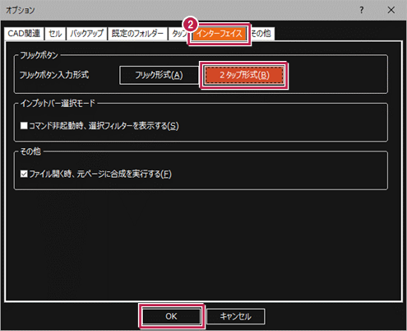
Task: Select the バックアップ tab
Action: click(86, 34)
